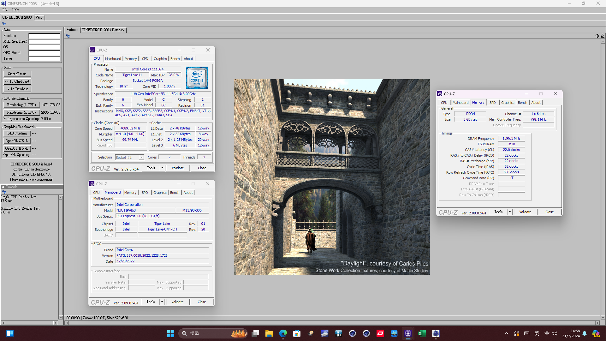Open the Socket #1 selection dropdown
This screenshot has width=606, height=341.
coord(129,157)
